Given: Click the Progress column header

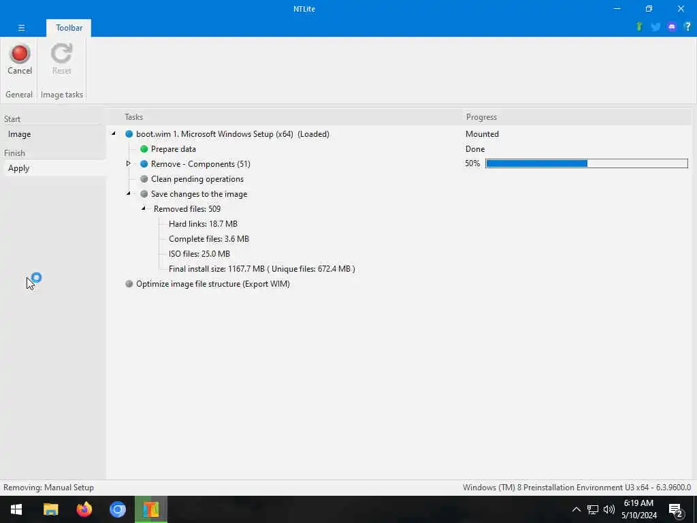Looking at the screenshot, I should tap(481, 117).
